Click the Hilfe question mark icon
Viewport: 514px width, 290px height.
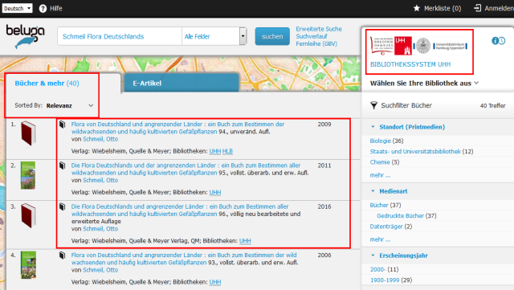[x=43, y=9]
